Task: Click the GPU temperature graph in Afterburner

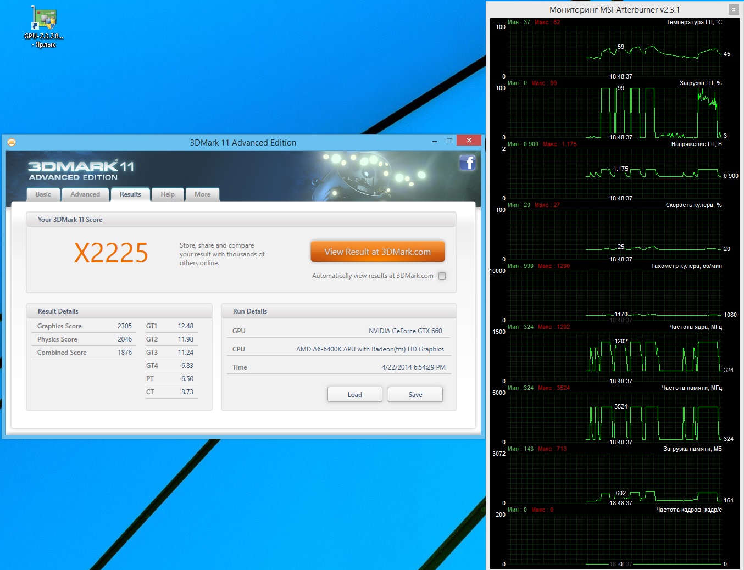Action: pyautogui.click(x=614, y=52)
